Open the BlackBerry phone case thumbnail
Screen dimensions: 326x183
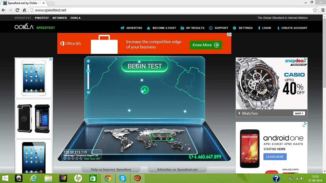pyautogui.click(x=34, y=119)
